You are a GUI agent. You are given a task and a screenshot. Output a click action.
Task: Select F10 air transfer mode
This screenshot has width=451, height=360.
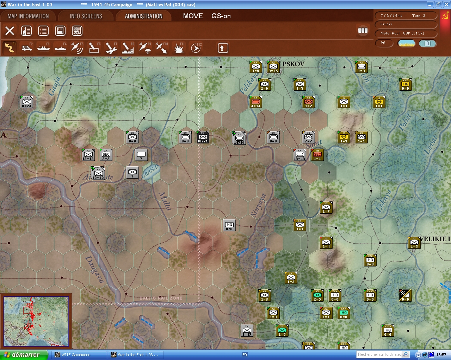[x=162, y=48]
